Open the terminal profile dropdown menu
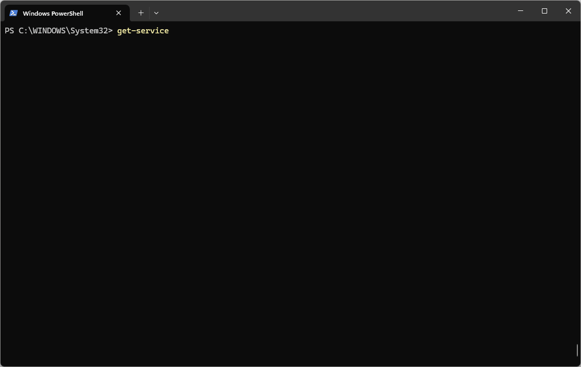This screenshot has height=367, width=581. (x=156, y=13)
